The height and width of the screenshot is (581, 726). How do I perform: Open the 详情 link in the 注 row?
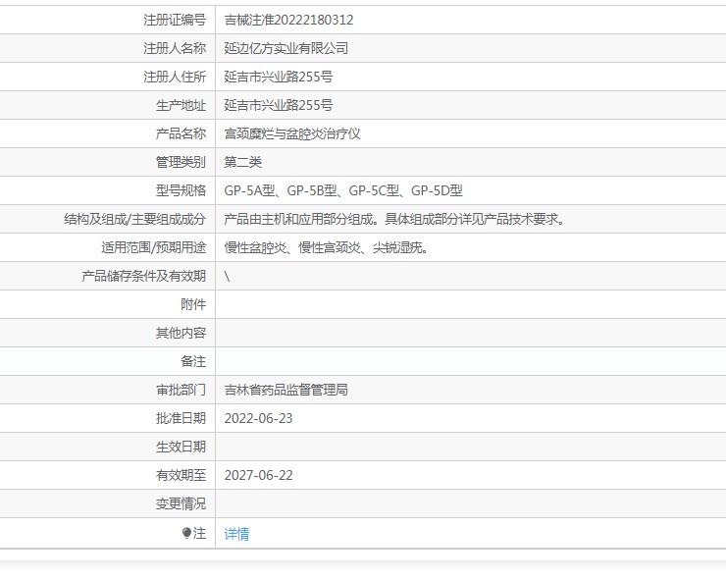click(x=236, y=534)
